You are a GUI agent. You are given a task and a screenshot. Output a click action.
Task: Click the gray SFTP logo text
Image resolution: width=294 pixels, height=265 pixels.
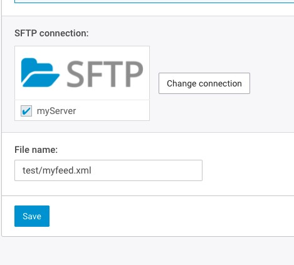tap(105, 74)
